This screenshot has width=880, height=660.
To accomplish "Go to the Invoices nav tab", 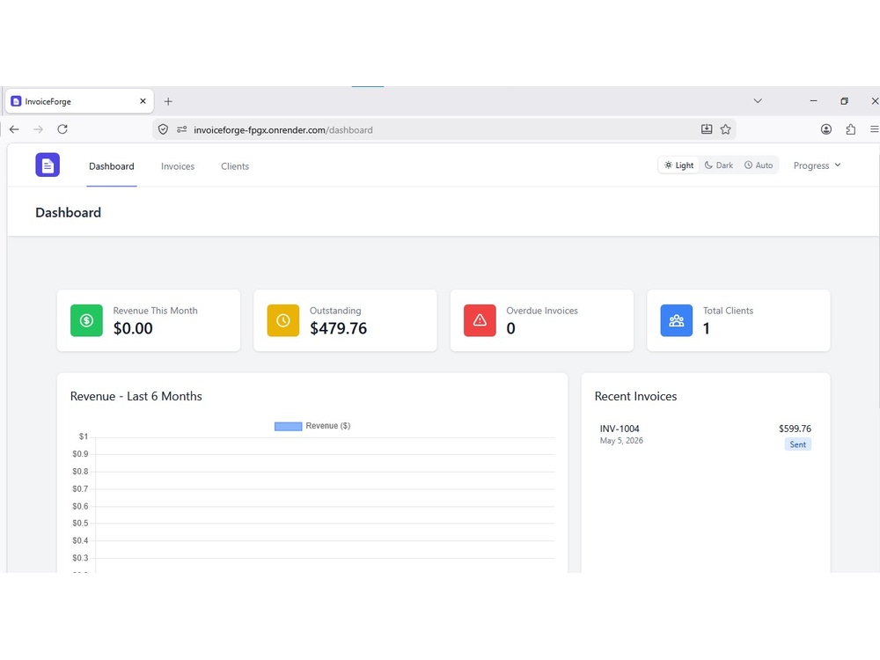I will click(178, 166).
